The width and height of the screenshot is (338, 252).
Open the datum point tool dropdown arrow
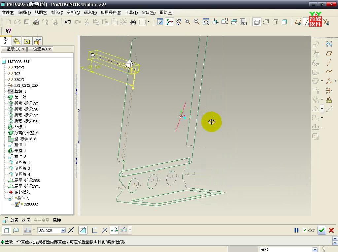click(x=335, y=81)
